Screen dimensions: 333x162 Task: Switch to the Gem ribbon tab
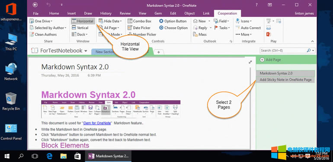click(158, 13)
